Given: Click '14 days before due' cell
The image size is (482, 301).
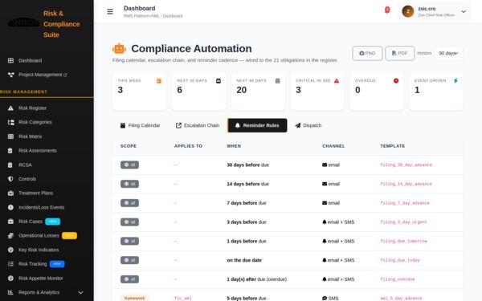Looking at the screenshot, I should (247, 184).
